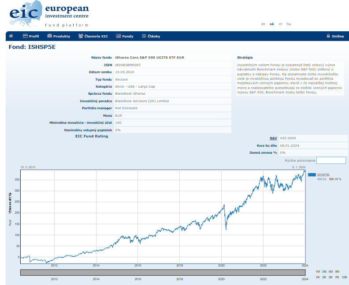Click the Členovia EIC people icon
This screenshot has width=349, height=285.
81,36
